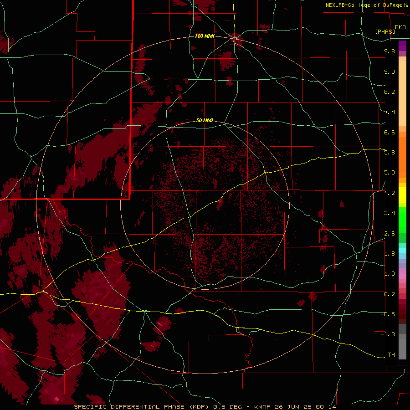Click the TH threshold label
Image resolution: width=410 pixels, height=410 pixels.
391,355
